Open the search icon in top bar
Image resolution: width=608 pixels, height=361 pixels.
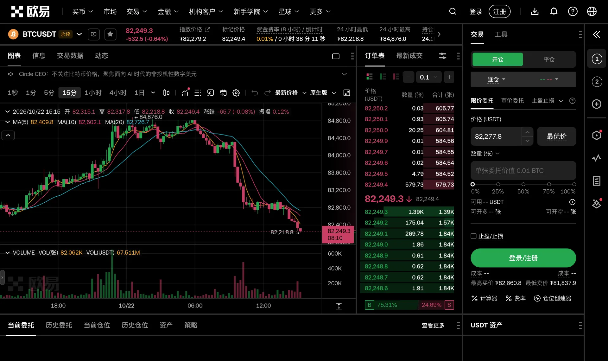point(453,12)
